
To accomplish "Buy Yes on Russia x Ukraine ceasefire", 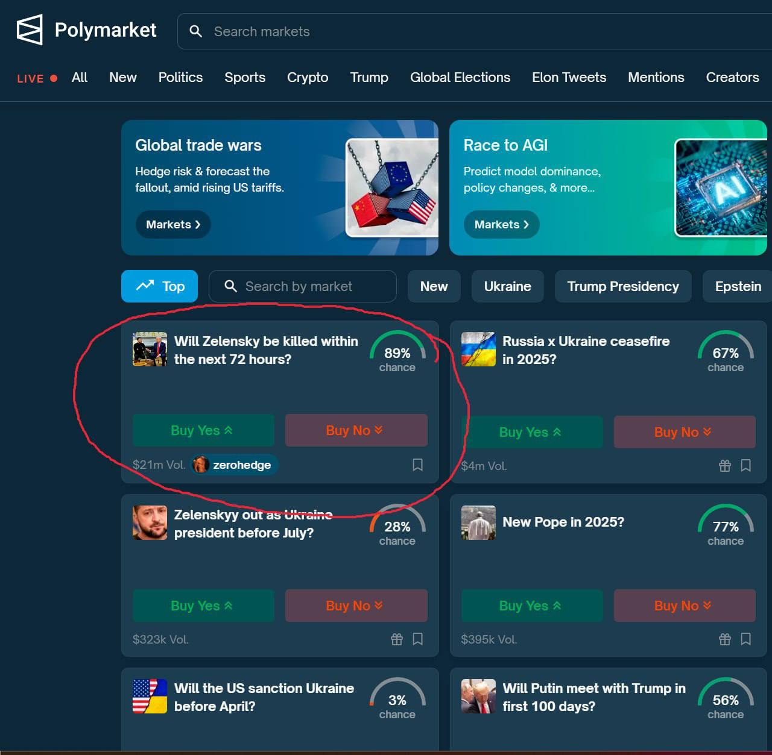I will tap(532, 432).
